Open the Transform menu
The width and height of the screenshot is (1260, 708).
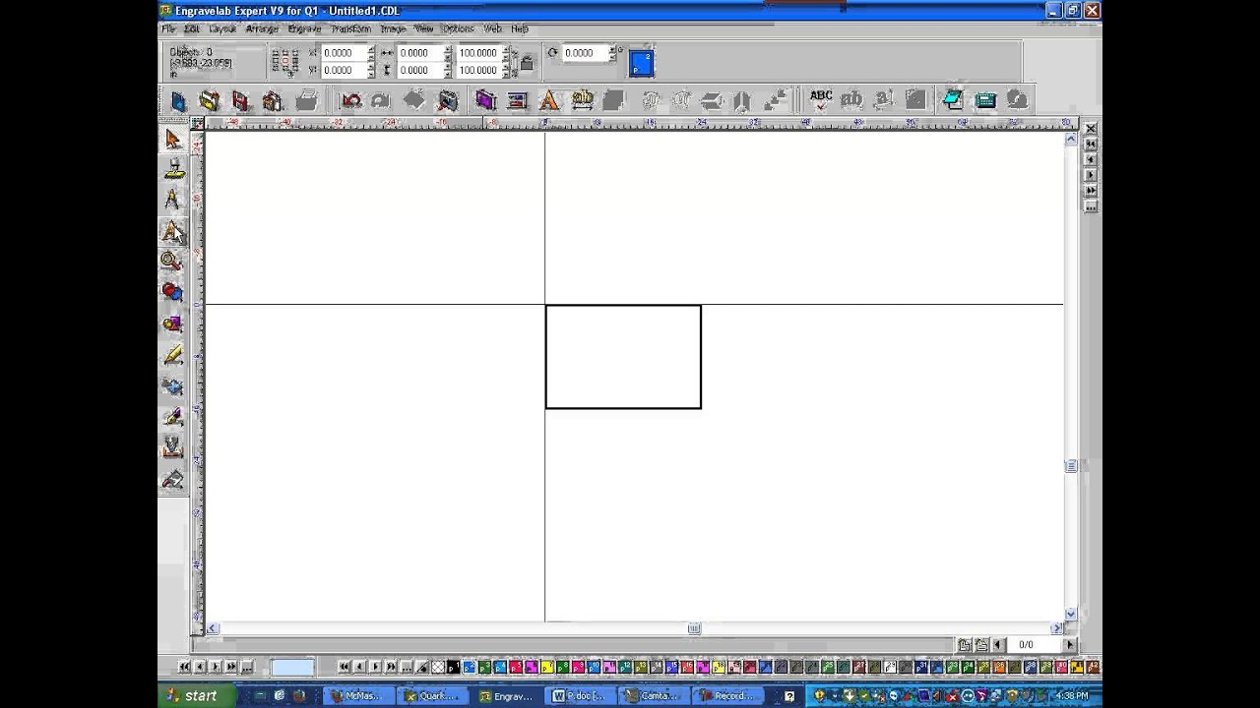(x=350, y=29)
